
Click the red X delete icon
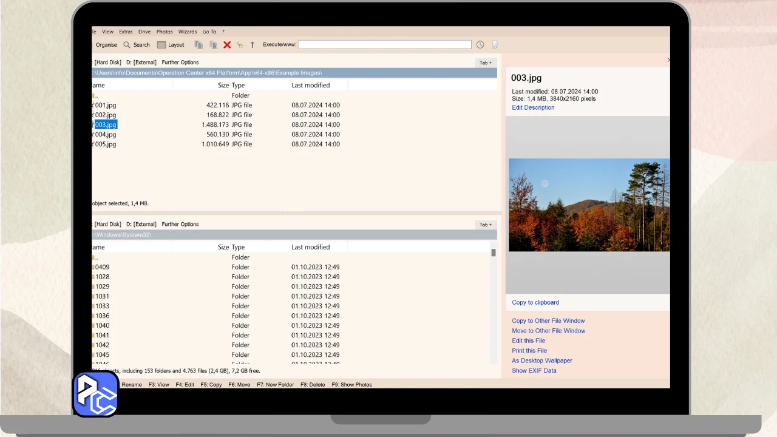pyautogui.click(x=227, y=45)
